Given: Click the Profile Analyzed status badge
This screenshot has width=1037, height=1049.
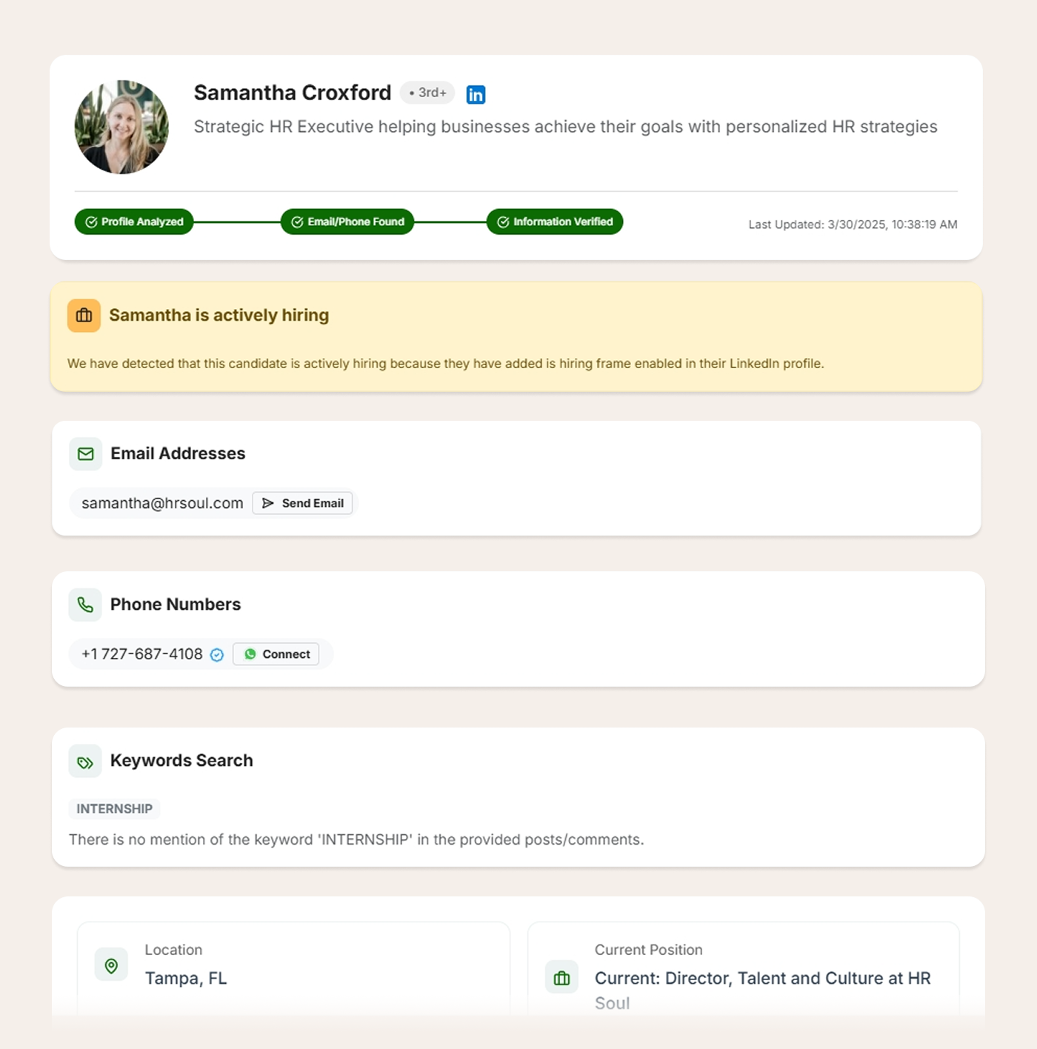Looking at the screenshot, I should pos(134,222).
